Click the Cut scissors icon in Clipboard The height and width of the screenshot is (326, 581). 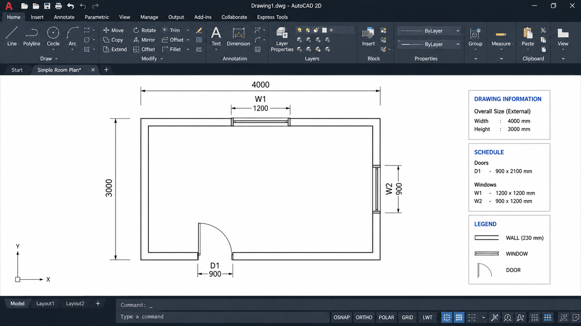pyautogui.click(x=543, y=30)
